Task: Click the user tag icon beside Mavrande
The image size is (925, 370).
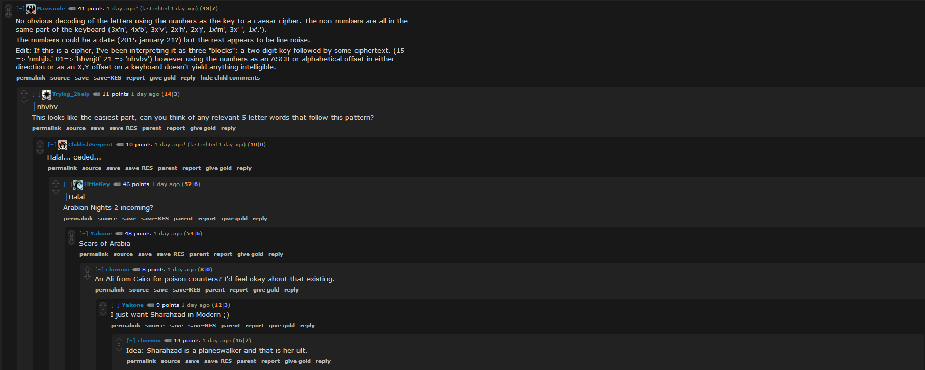Action: click(x=72, y=9)
